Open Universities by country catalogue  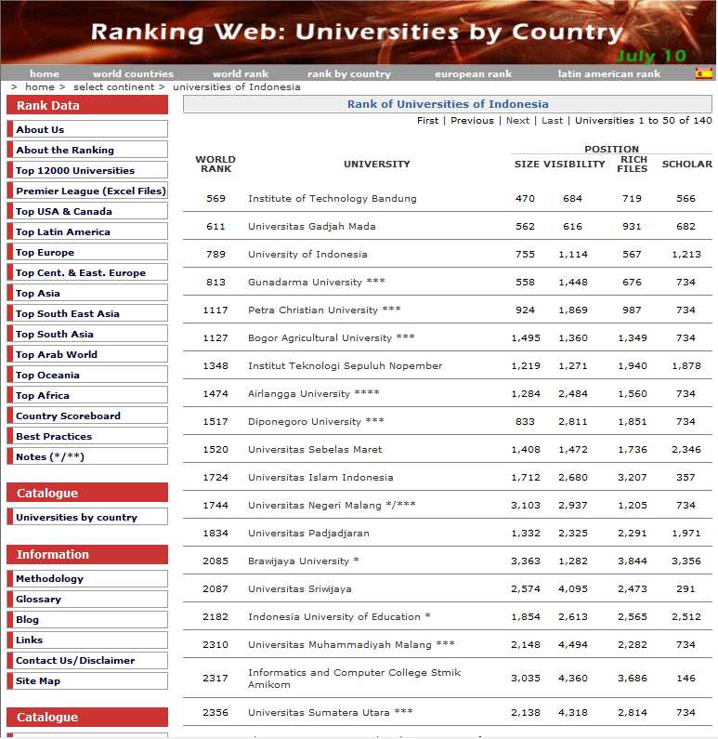[x=87, y=517]
